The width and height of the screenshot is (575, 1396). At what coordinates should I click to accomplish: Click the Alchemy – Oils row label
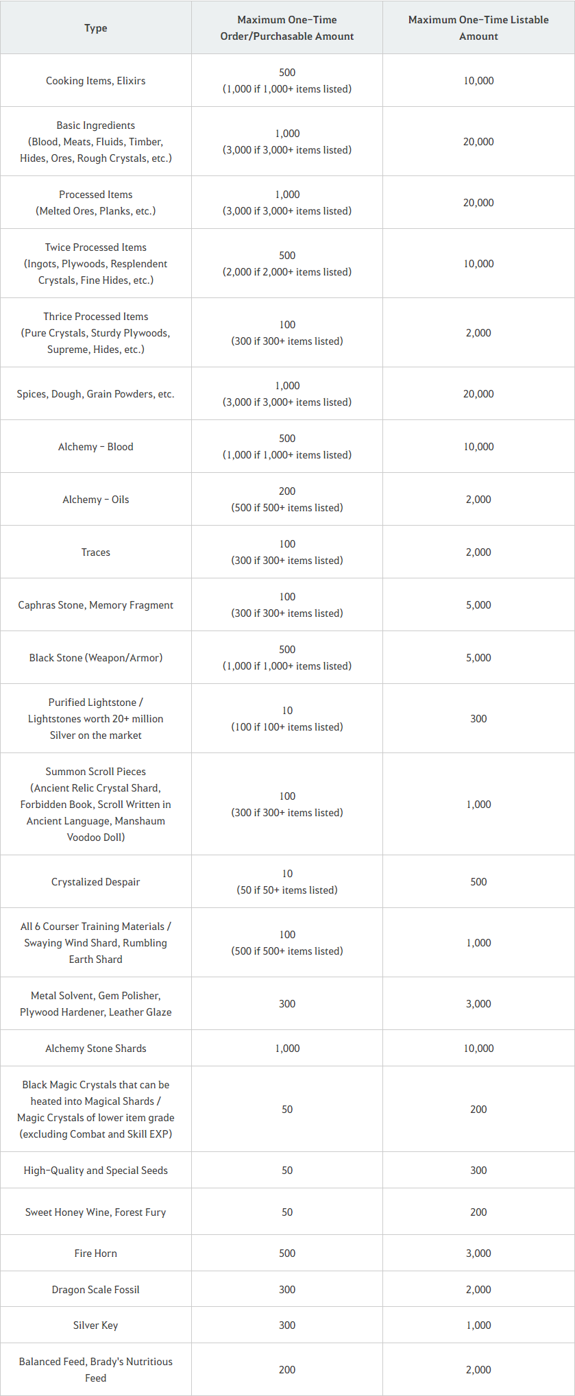coord(96,500)
